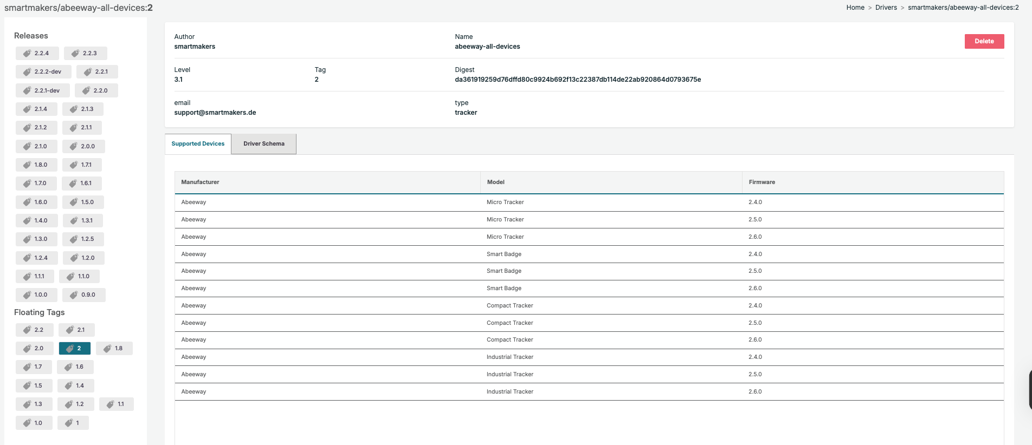Click the tag icon of release 2.2.1-dev
The image size is (1032, 445).
pyautogui.click(x=27, y=90)
